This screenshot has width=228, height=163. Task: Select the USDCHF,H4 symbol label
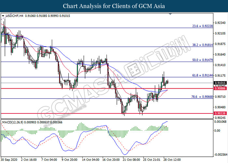14,16
